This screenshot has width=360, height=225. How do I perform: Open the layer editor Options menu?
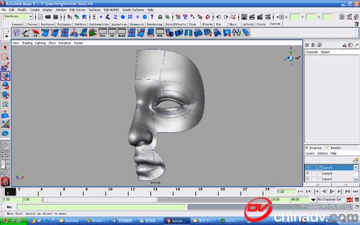point(322,153)
